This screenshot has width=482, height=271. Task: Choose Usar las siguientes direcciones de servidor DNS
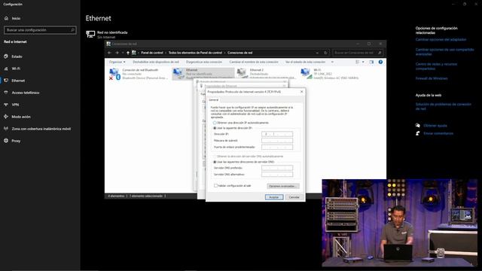pos(243,162)
